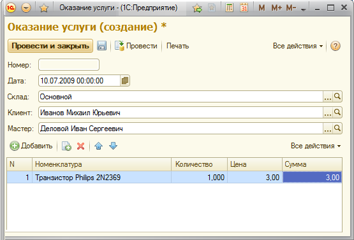Click 'Провести и закрыть' button
The image size is (354, 240).
pyautogui.click(x=50, y=46)
